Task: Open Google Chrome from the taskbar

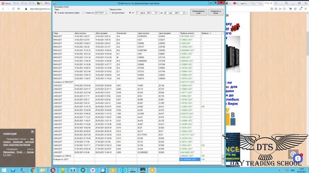Action: point(33,170)
